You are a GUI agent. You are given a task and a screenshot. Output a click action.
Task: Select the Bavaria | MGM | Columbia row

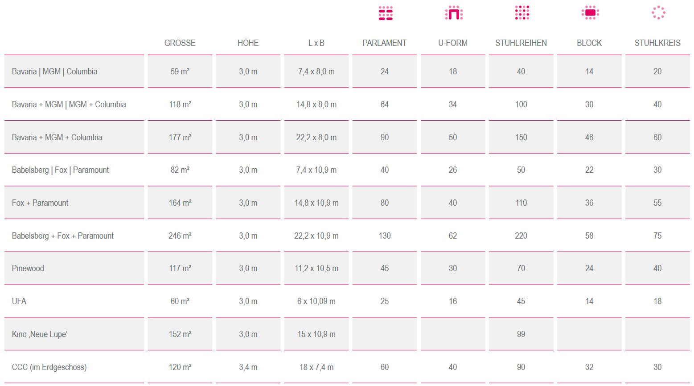pyautogui.click(x=347, y=71)
